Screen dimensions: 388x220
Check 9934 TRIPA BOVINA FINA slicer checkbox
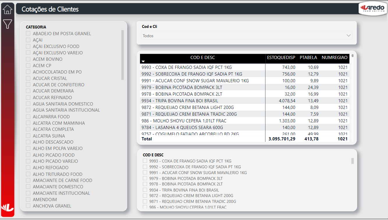coord(145,190)
